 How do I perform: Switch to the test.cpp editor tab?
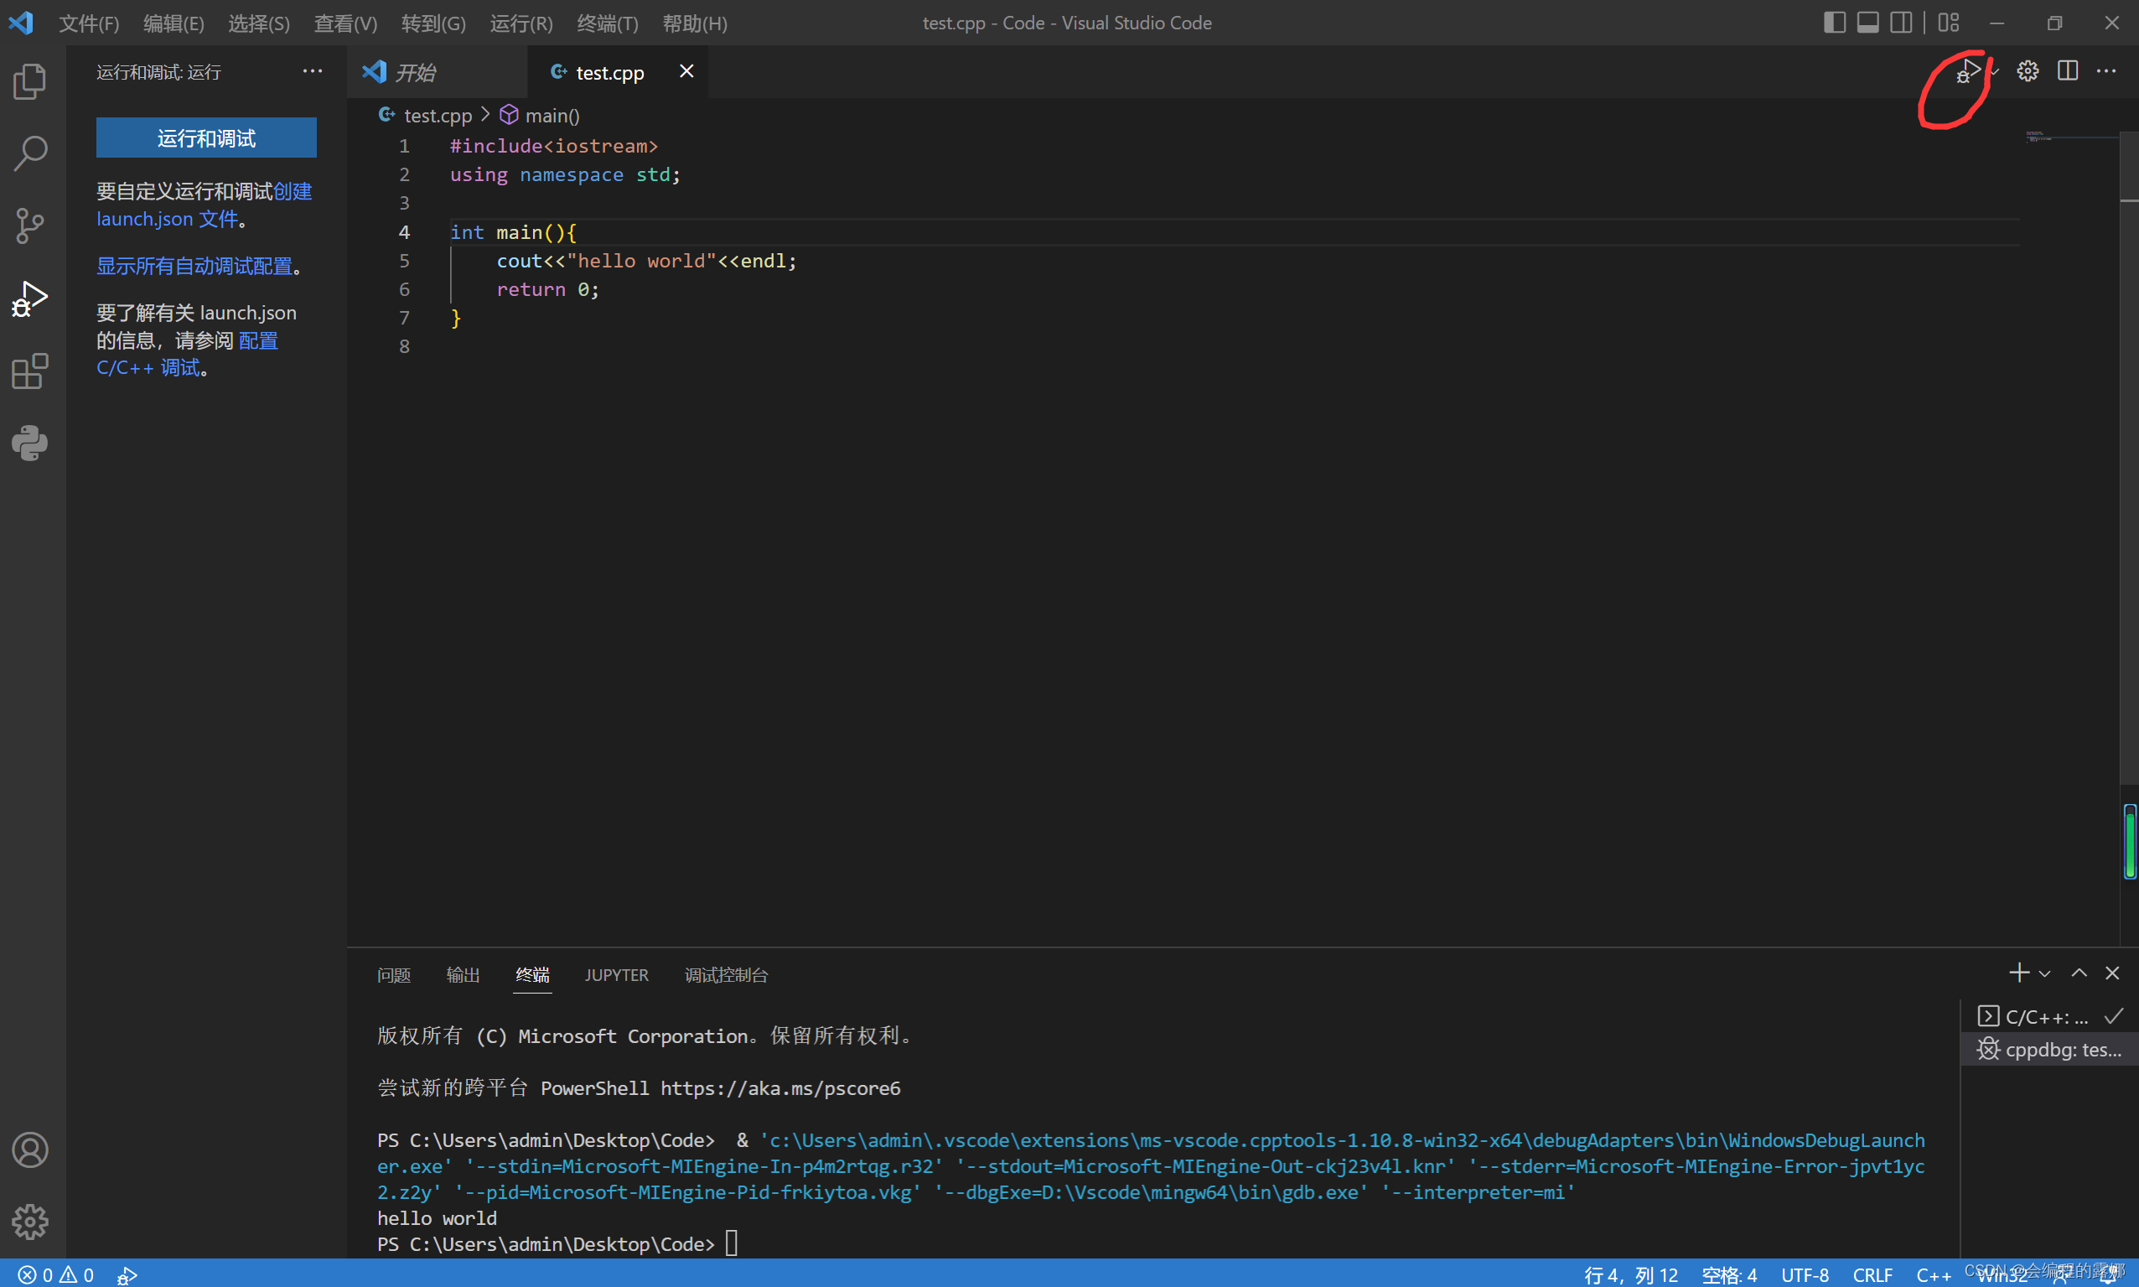coord(618,72)
